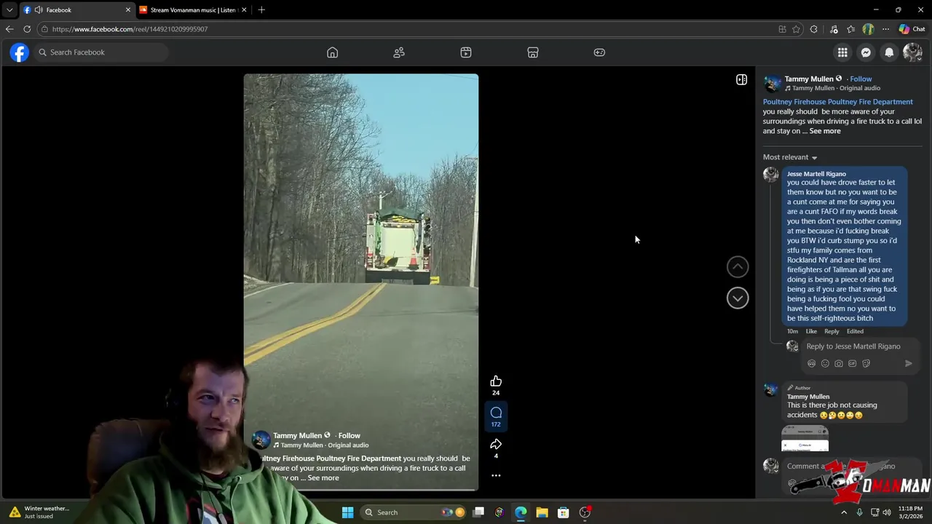Follow Tammy Mullen from the side panel header
The width and height of the screenshot is (932, 524).
(x=861, y=79)
